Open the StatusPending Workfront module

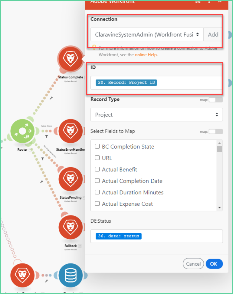point(71,179)
